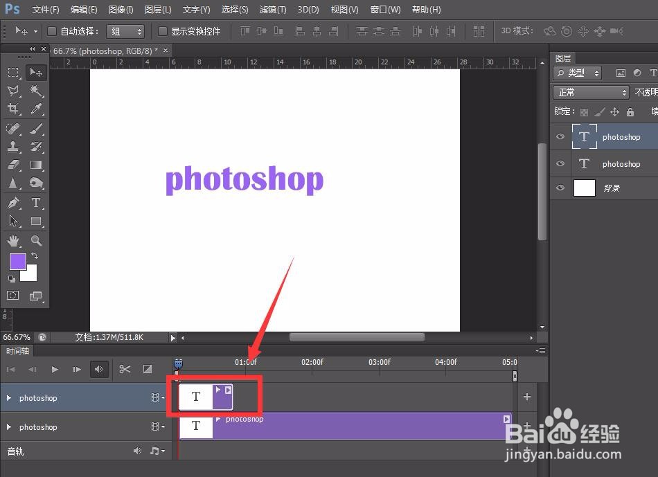Enable the 自动选择 checkbox
658x477 pixels.
coord(52,31)
